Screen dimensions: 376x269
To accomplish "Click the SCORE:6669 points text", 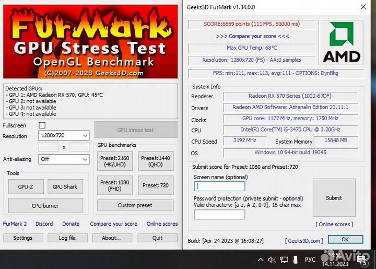I will [252, 24].
